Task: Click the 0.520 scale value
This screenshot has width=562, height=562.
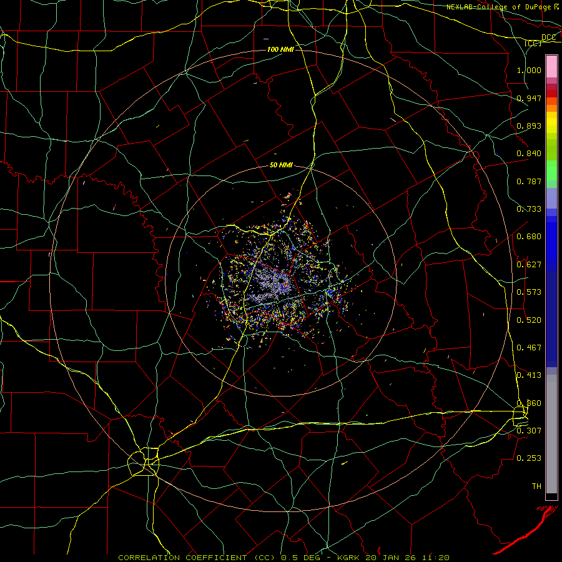Action: point(529,320)
